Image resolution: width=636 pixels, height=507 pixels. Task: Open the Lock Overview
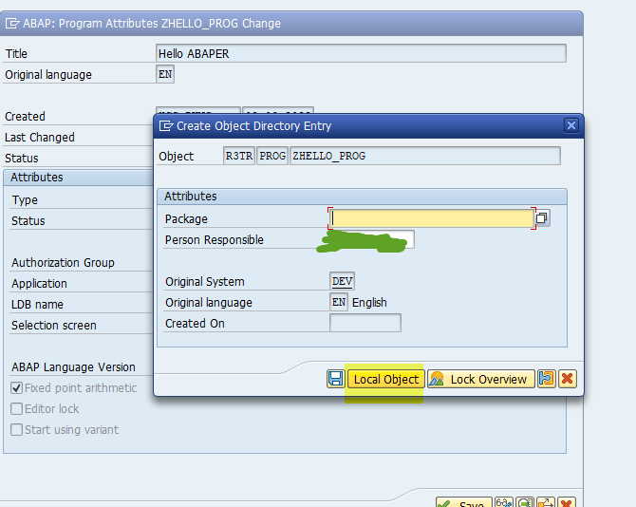coord(481,379)
